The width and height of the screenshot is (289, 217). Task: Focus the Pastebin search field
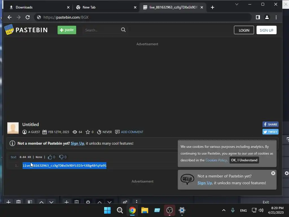[101, 30]
